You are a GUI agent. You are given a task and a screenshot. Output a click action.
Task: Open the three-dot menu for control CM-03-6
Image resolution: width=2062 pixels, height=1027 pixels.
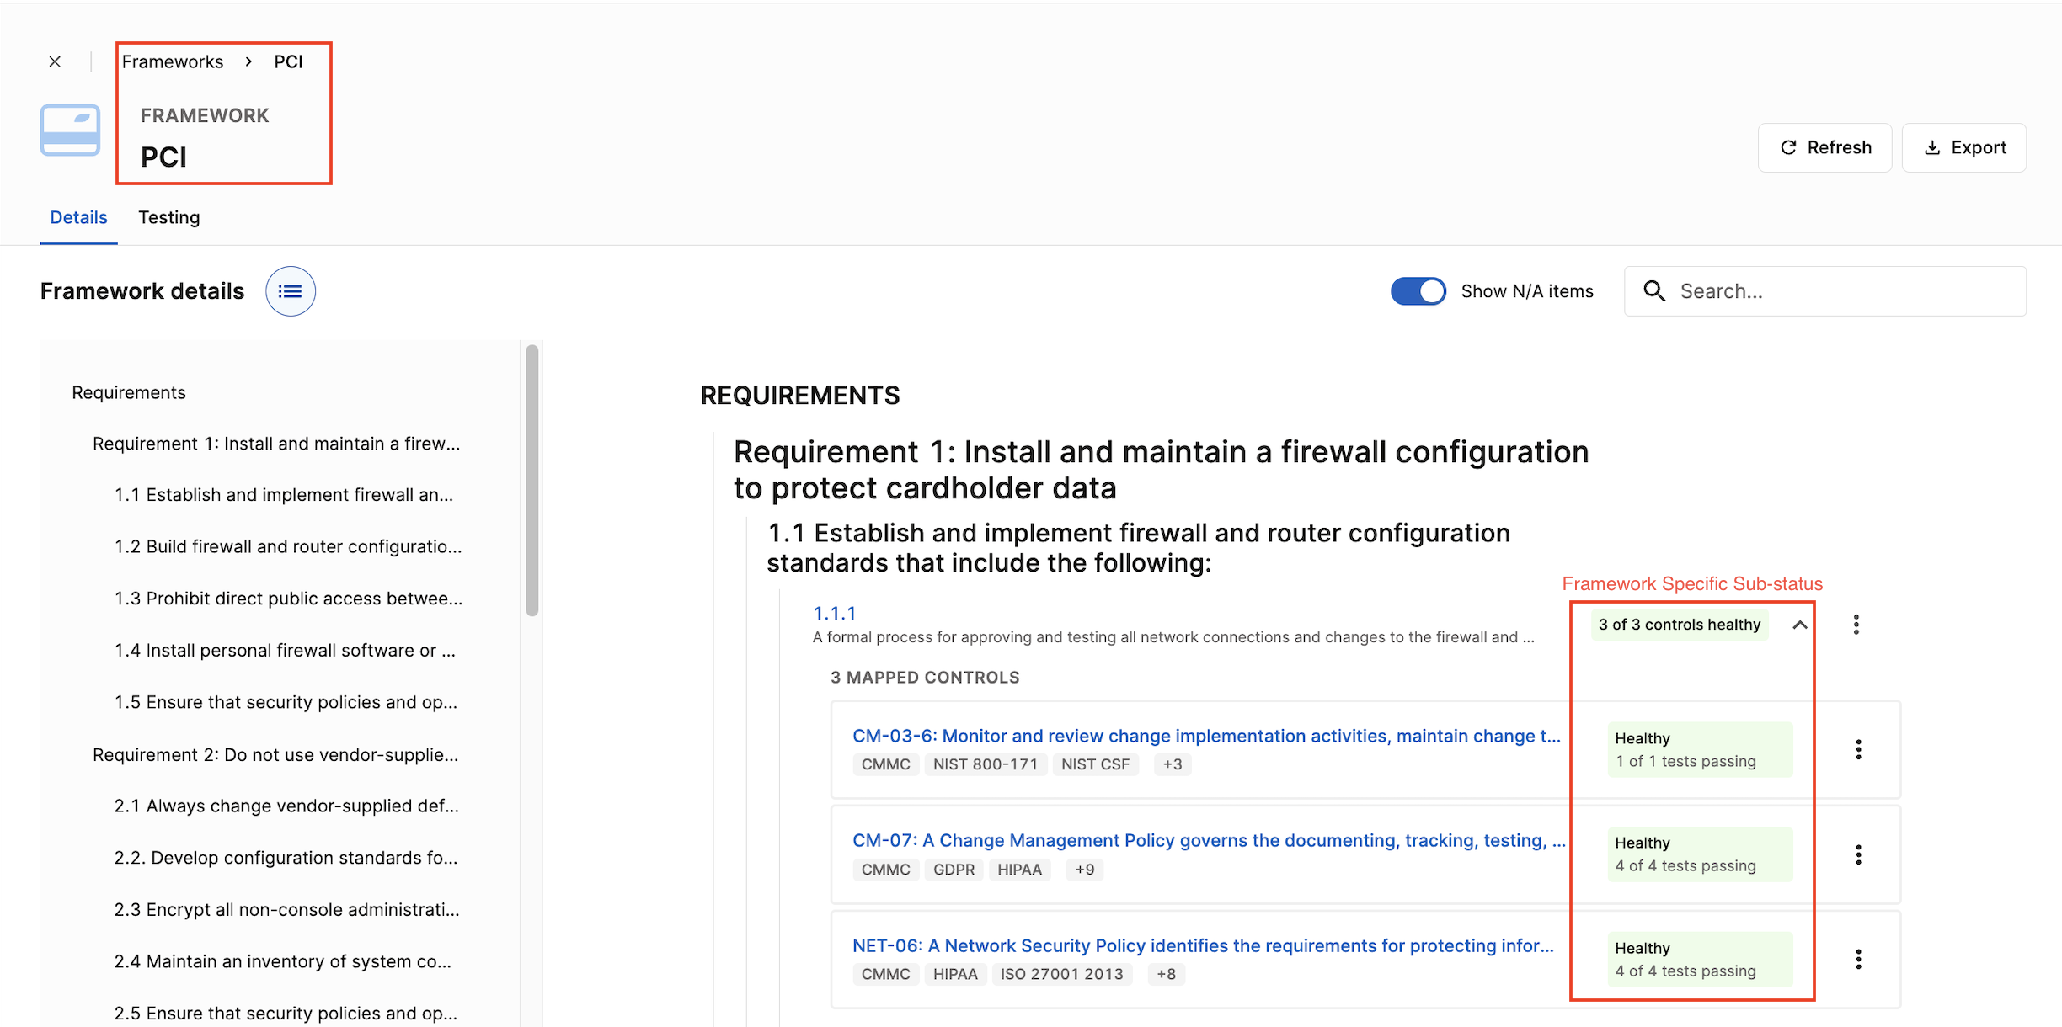1858,749
